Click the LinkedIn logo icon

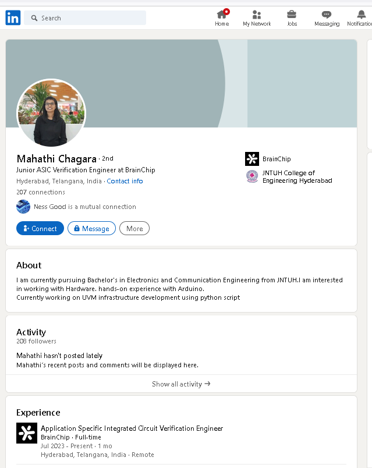(13, 17)
